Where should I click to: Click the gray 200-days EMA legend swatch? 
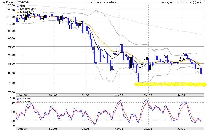point(18,9)
